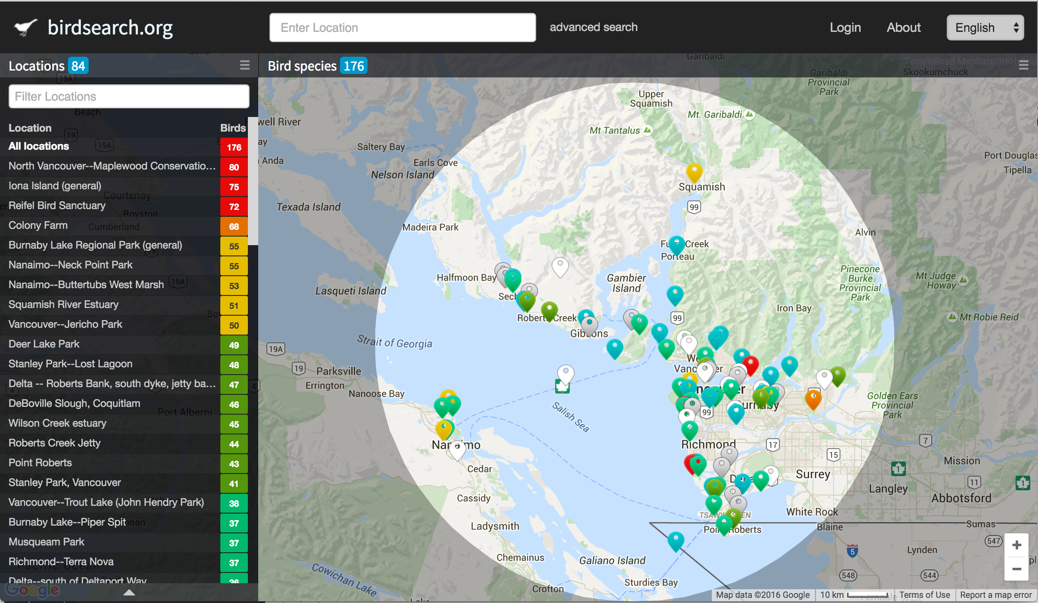
Task: Click the Mt. Garibaldi peak icon
Action: 749,114
